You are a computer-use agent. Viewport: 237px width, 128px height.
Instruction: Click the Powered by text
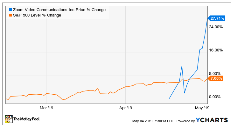185,121
